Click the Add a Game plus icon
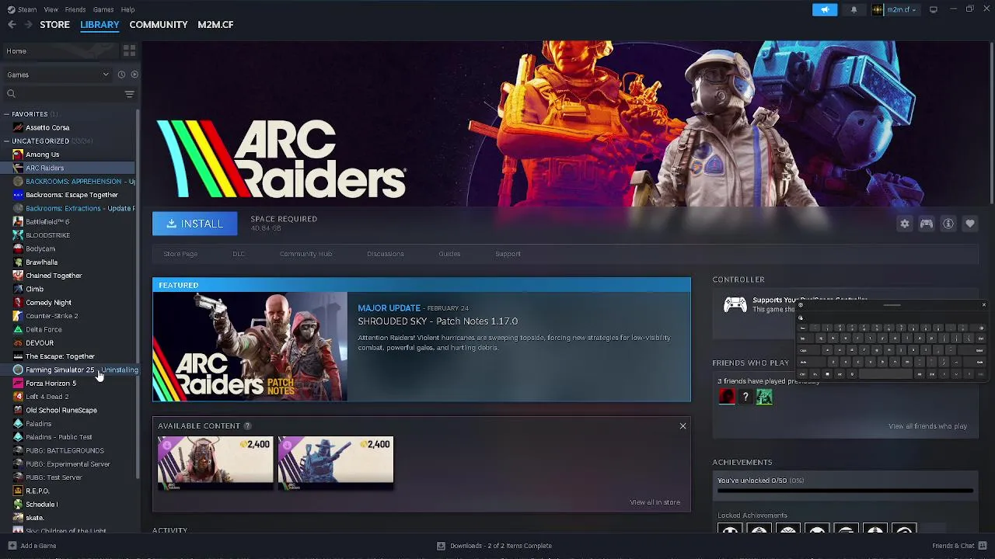995x559 pixels. coord(12,546)
